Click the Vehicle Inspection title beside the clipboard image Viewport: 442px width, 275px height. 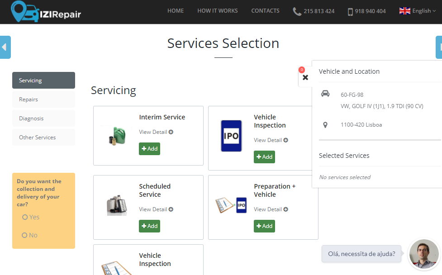(155, 260)
